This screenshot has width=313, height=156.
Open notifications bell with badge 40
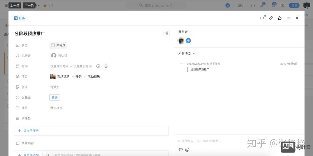tap(273, 5)
